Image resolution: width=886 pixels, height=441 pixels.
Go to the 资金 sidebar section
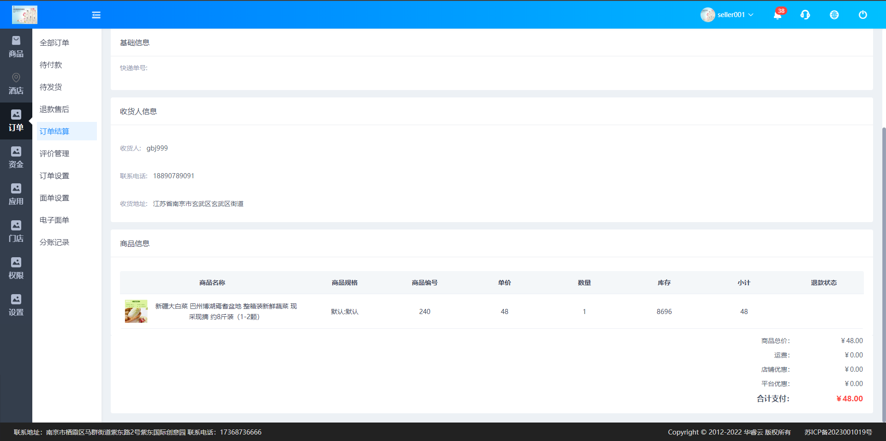16,158
